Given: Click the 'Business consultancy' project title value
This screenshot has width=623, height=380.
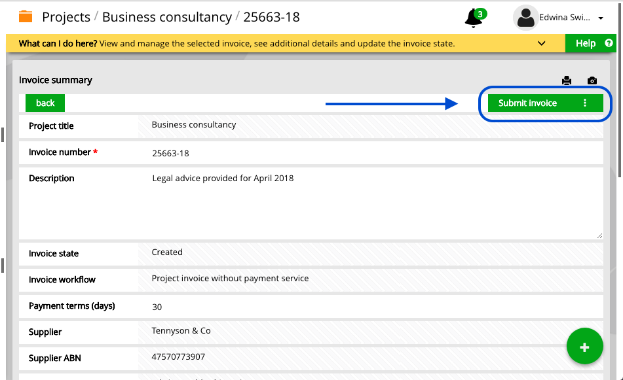Looking at the screenshot, I should coord(194,124).
